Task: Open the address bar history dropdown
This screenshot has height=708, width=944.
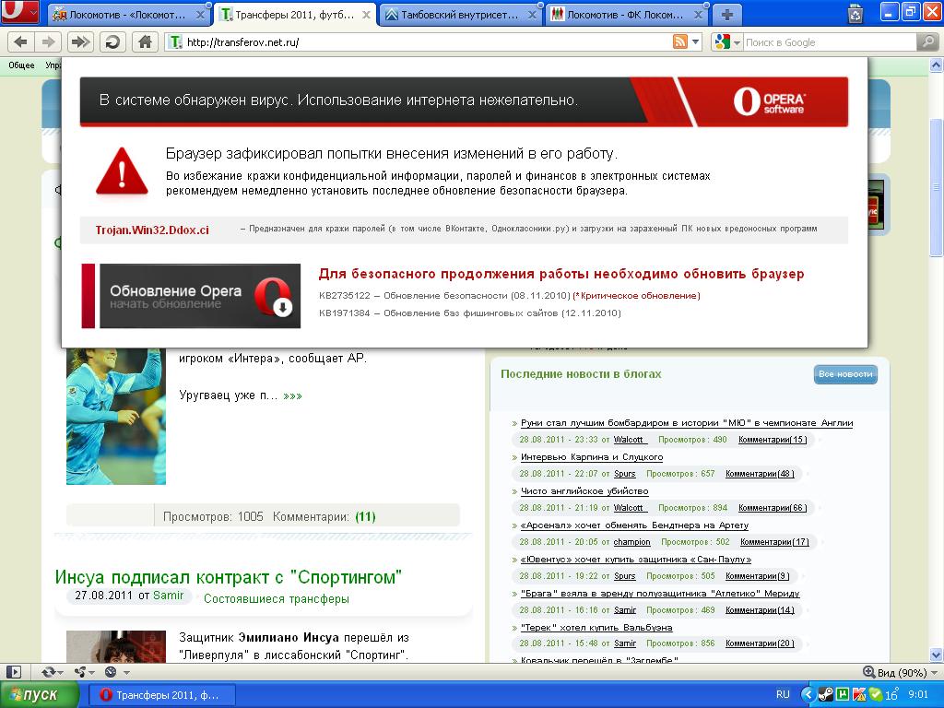Action: 697,42
